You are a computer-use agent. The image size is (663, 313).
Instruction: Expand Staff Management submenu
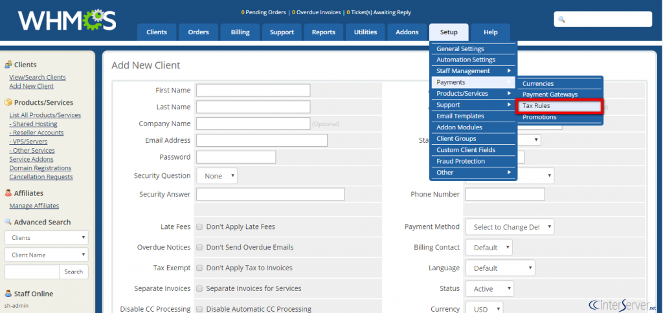[x=473, y=71]
